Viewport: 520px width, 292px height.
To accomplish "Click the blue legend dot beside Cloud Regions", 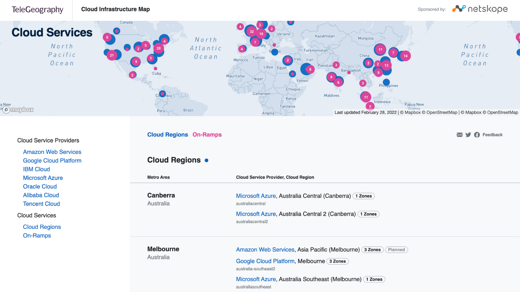I will tap(206, 160).
